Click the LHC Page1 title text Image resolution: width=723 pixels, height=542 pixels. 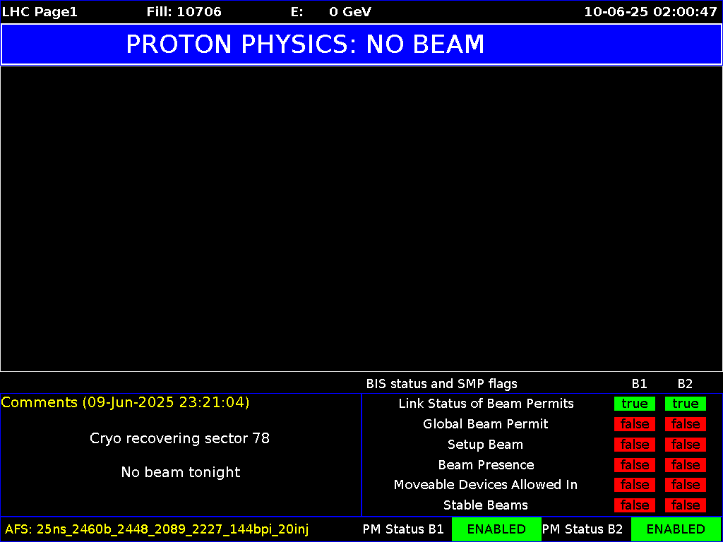(40, 12)
